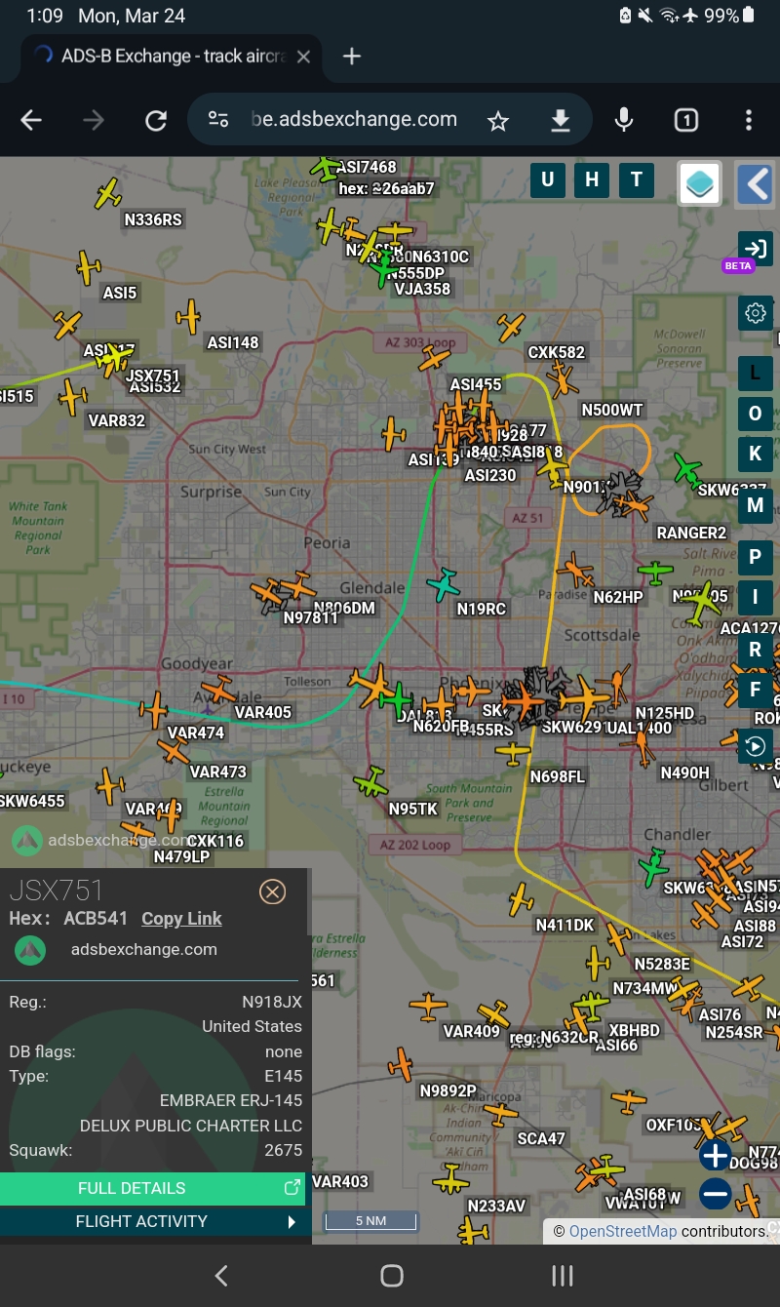The height and width of the screenshot is (1307, 780).
Task: Click the Copy Link hyperlink
Action: pos(181,918)
